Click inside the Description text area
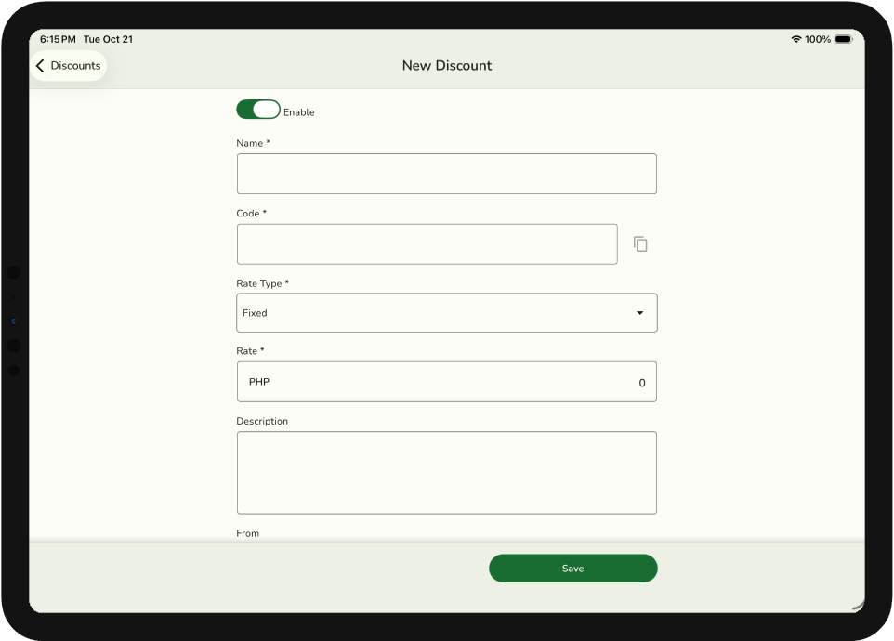894x641 pixels. [x=446, y=472]
